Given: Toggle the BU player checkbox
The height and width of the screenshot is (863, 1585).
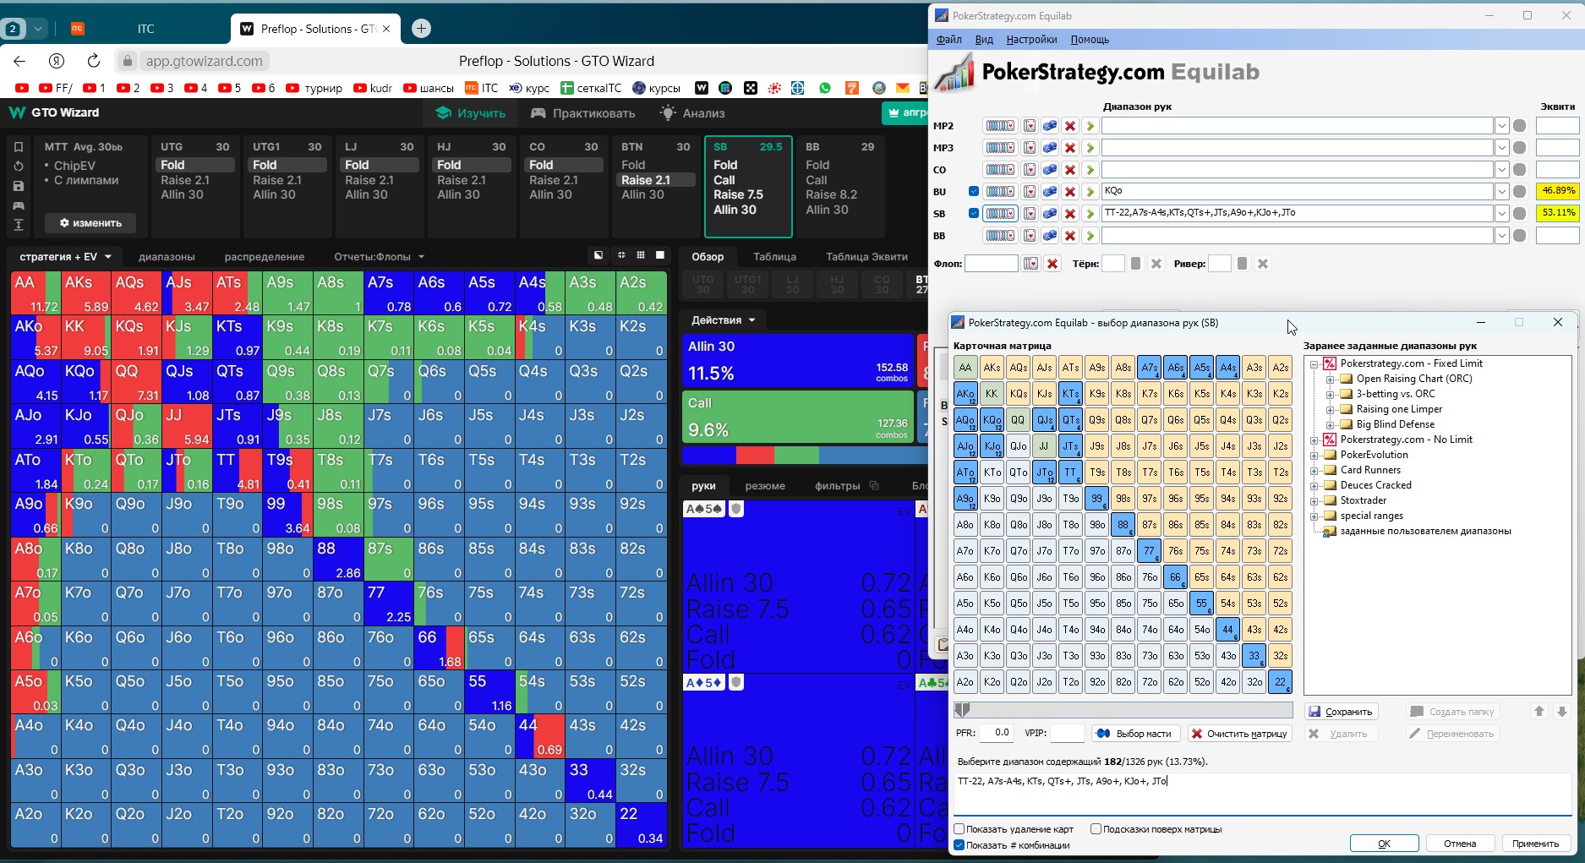Looking at the screenshot, I should click(x=974, y=192).
